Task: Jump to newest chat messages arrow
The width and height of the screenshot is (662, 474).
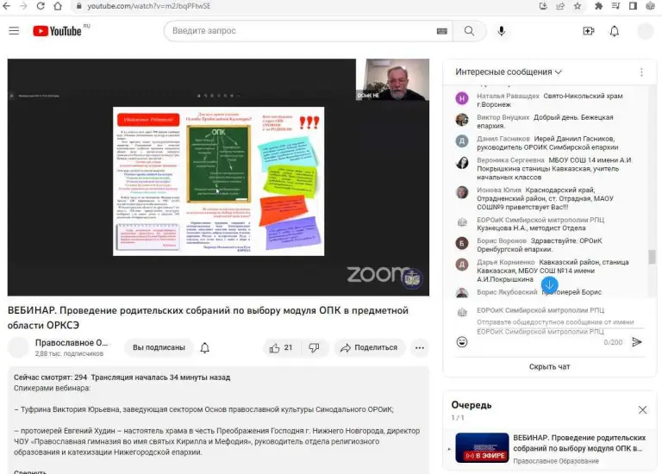Action: point(549,285)
